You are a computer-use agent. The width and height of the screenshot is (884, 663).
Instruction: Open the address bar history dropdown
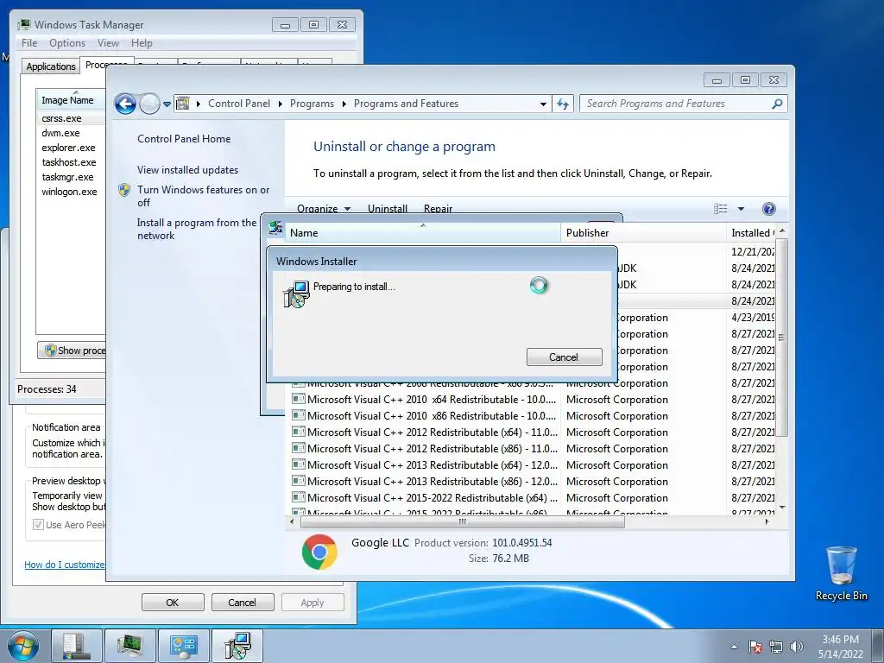[543, 104]
